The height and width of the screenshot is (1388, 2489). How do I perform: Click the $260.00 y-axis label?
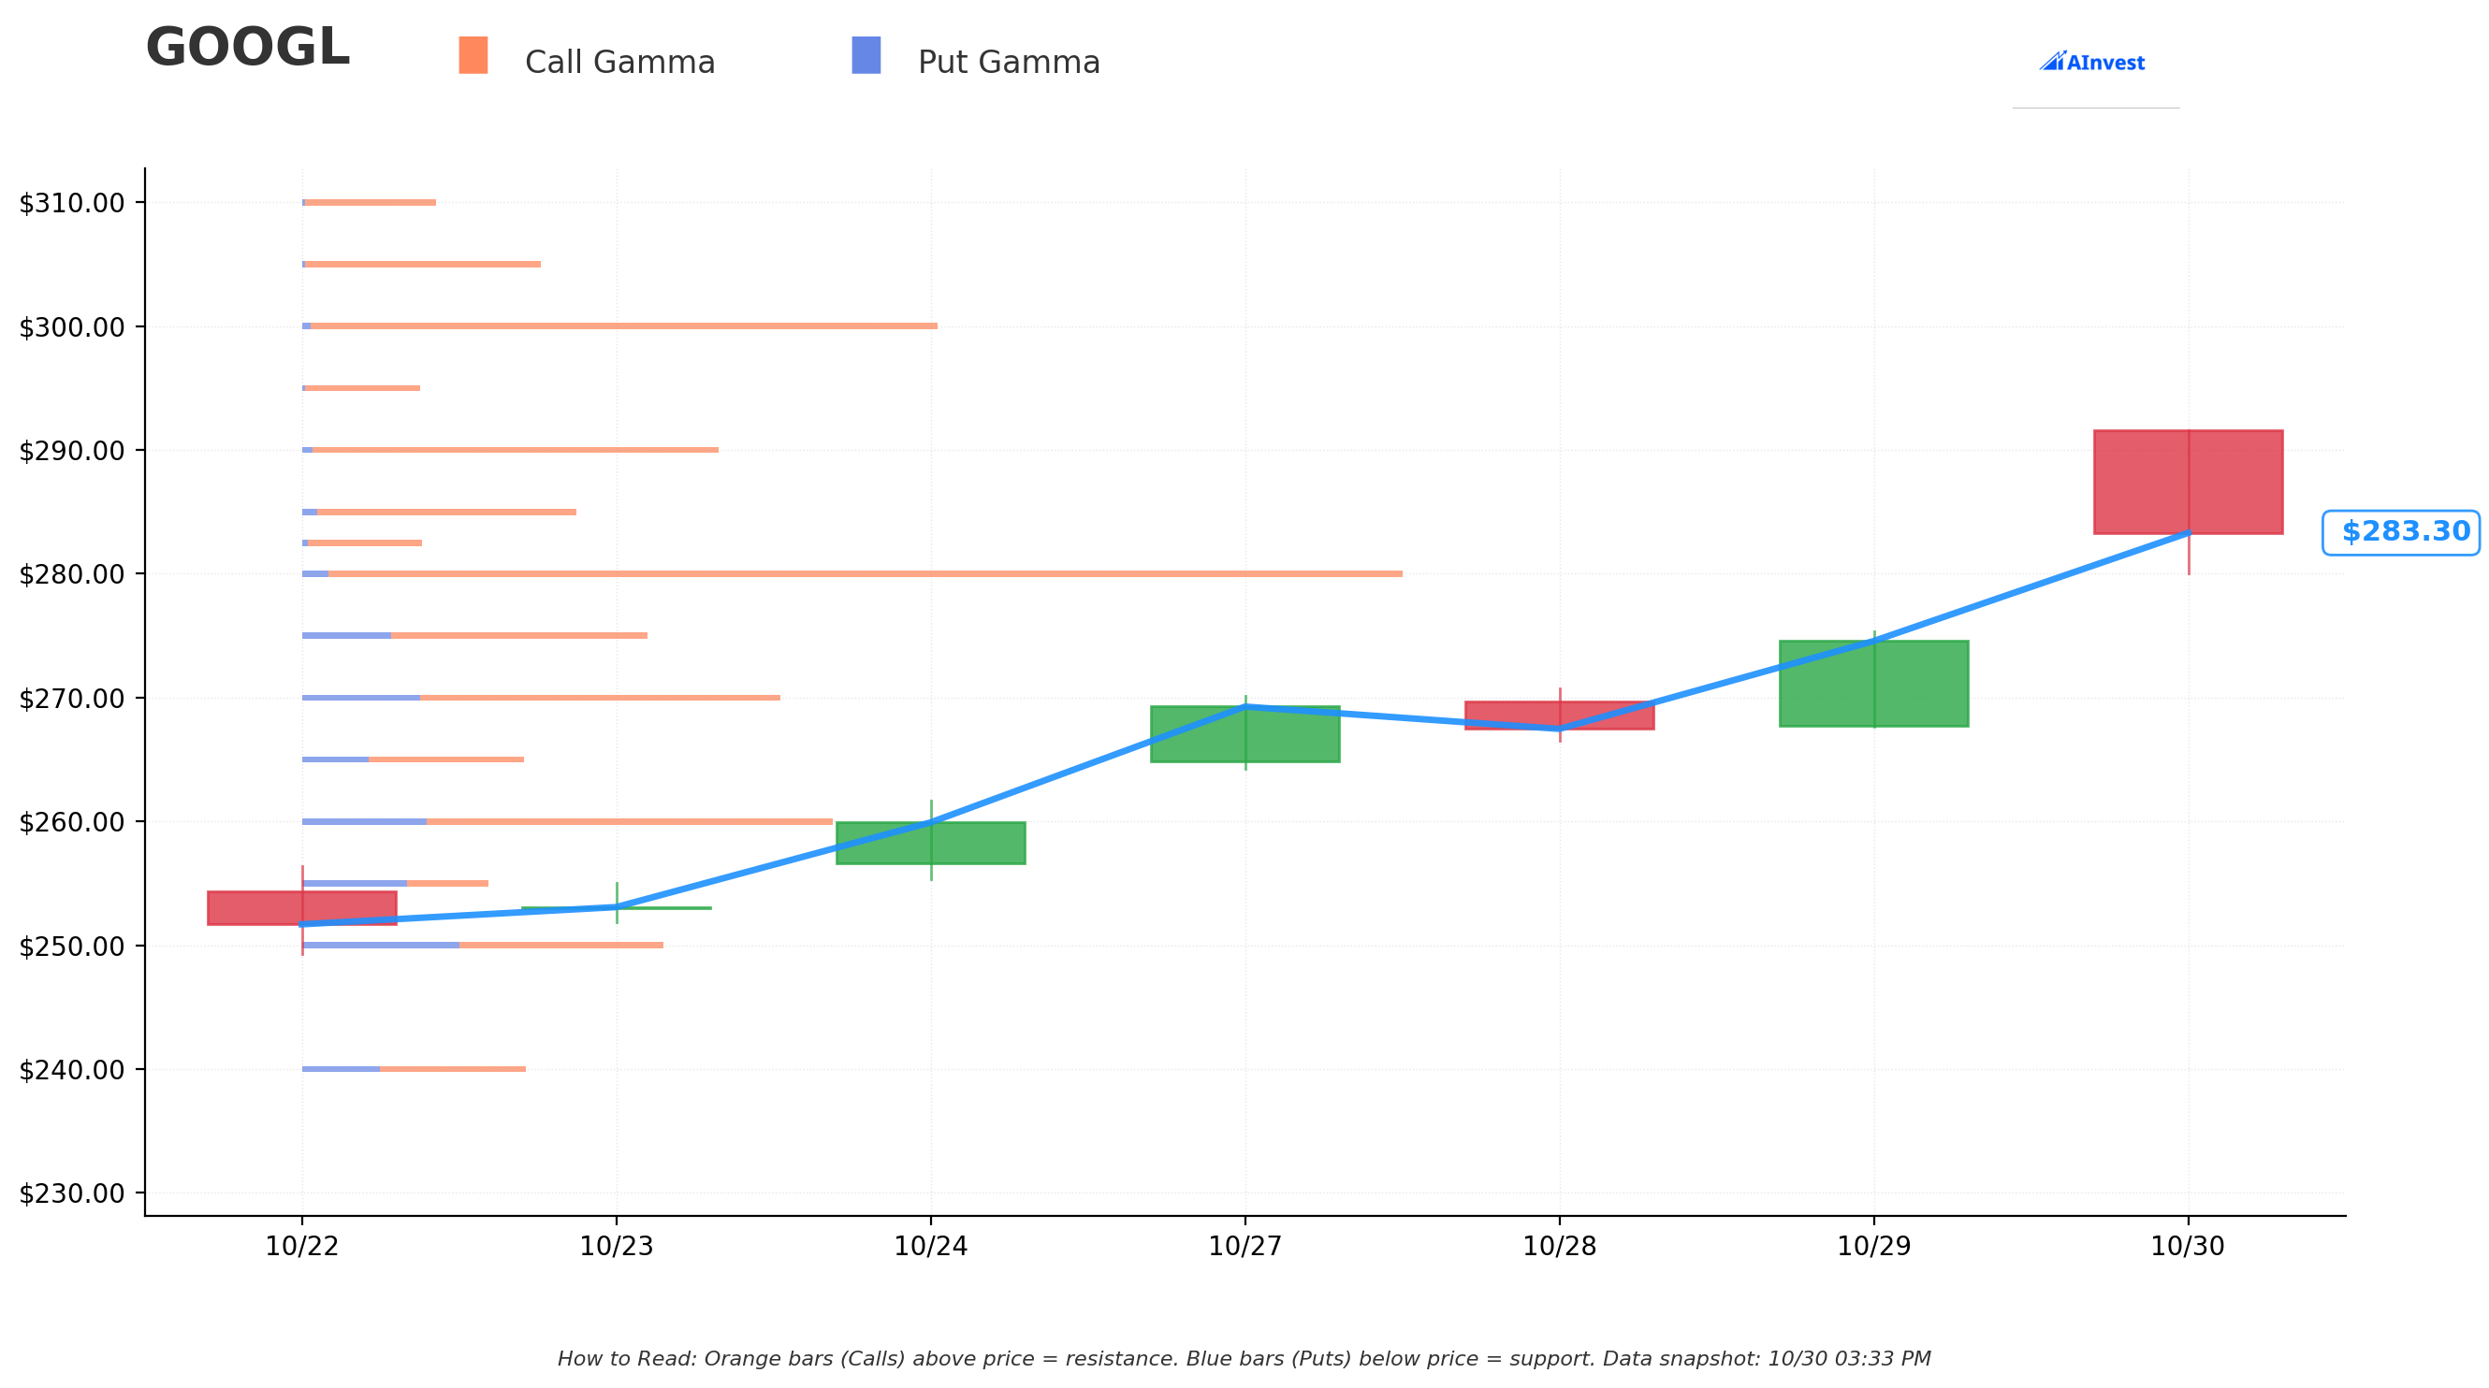point(71,822)
